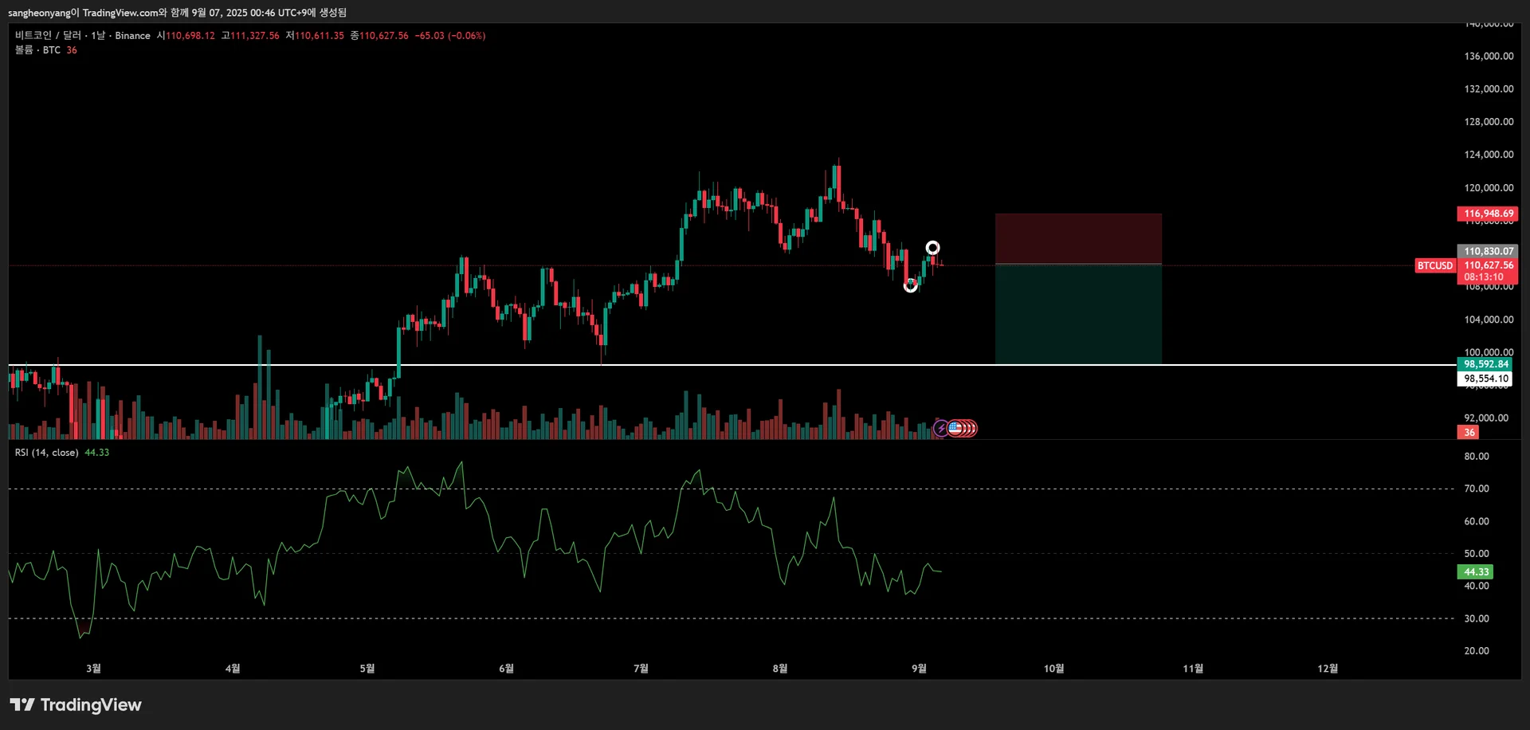Screen dimensions: 1530x730
Task: Click the 5월 label on the time axis
Action: tap(367, 668)
